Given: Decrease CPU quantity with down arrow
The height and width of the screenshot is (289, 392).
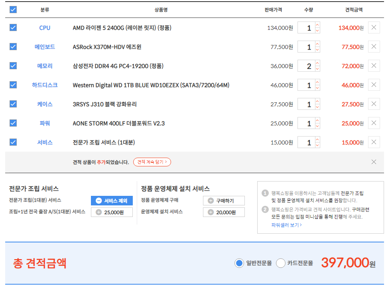Looking at the screenshot, I should click(317, 30).
